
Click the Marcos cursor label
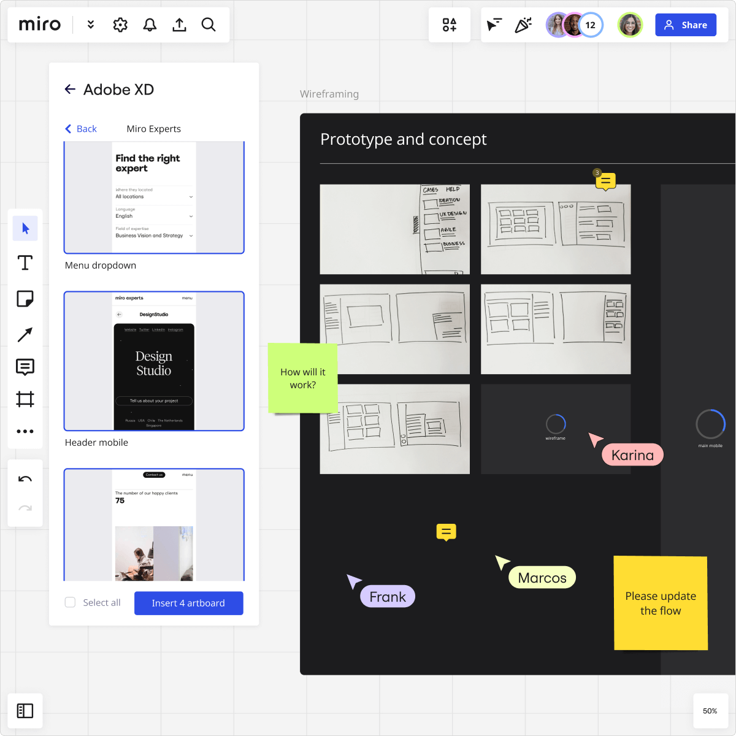(542, 578)
